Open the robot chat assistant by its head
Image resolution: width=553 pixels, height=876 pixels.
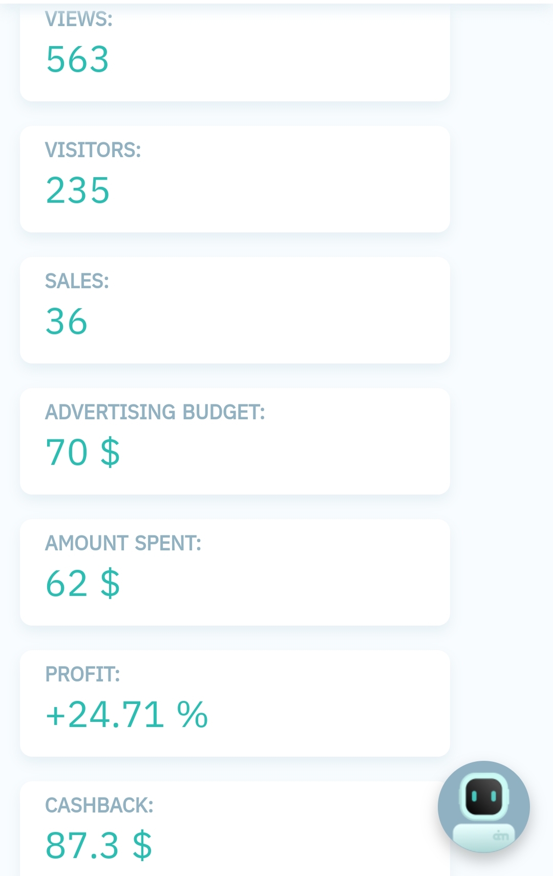click(x=484, y=796)
